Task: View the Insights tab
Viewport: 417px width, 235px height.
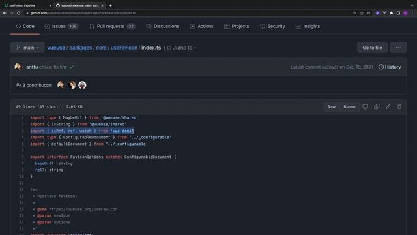Action: (308, 26)
